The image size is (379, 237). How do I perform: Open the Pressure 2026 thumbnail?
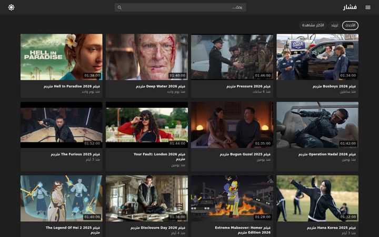pyautogui.click(x=232, y=57)
